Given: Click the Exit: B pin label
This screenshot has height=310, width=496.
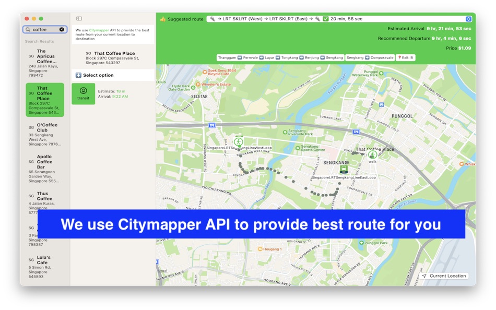Looking at the screenshot, I should [405, 57].
